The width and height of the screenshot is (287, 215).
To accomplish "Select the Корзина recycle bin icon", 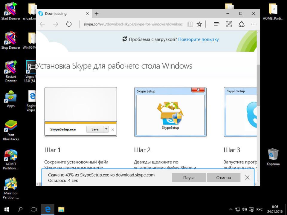I will click(273, 157).
